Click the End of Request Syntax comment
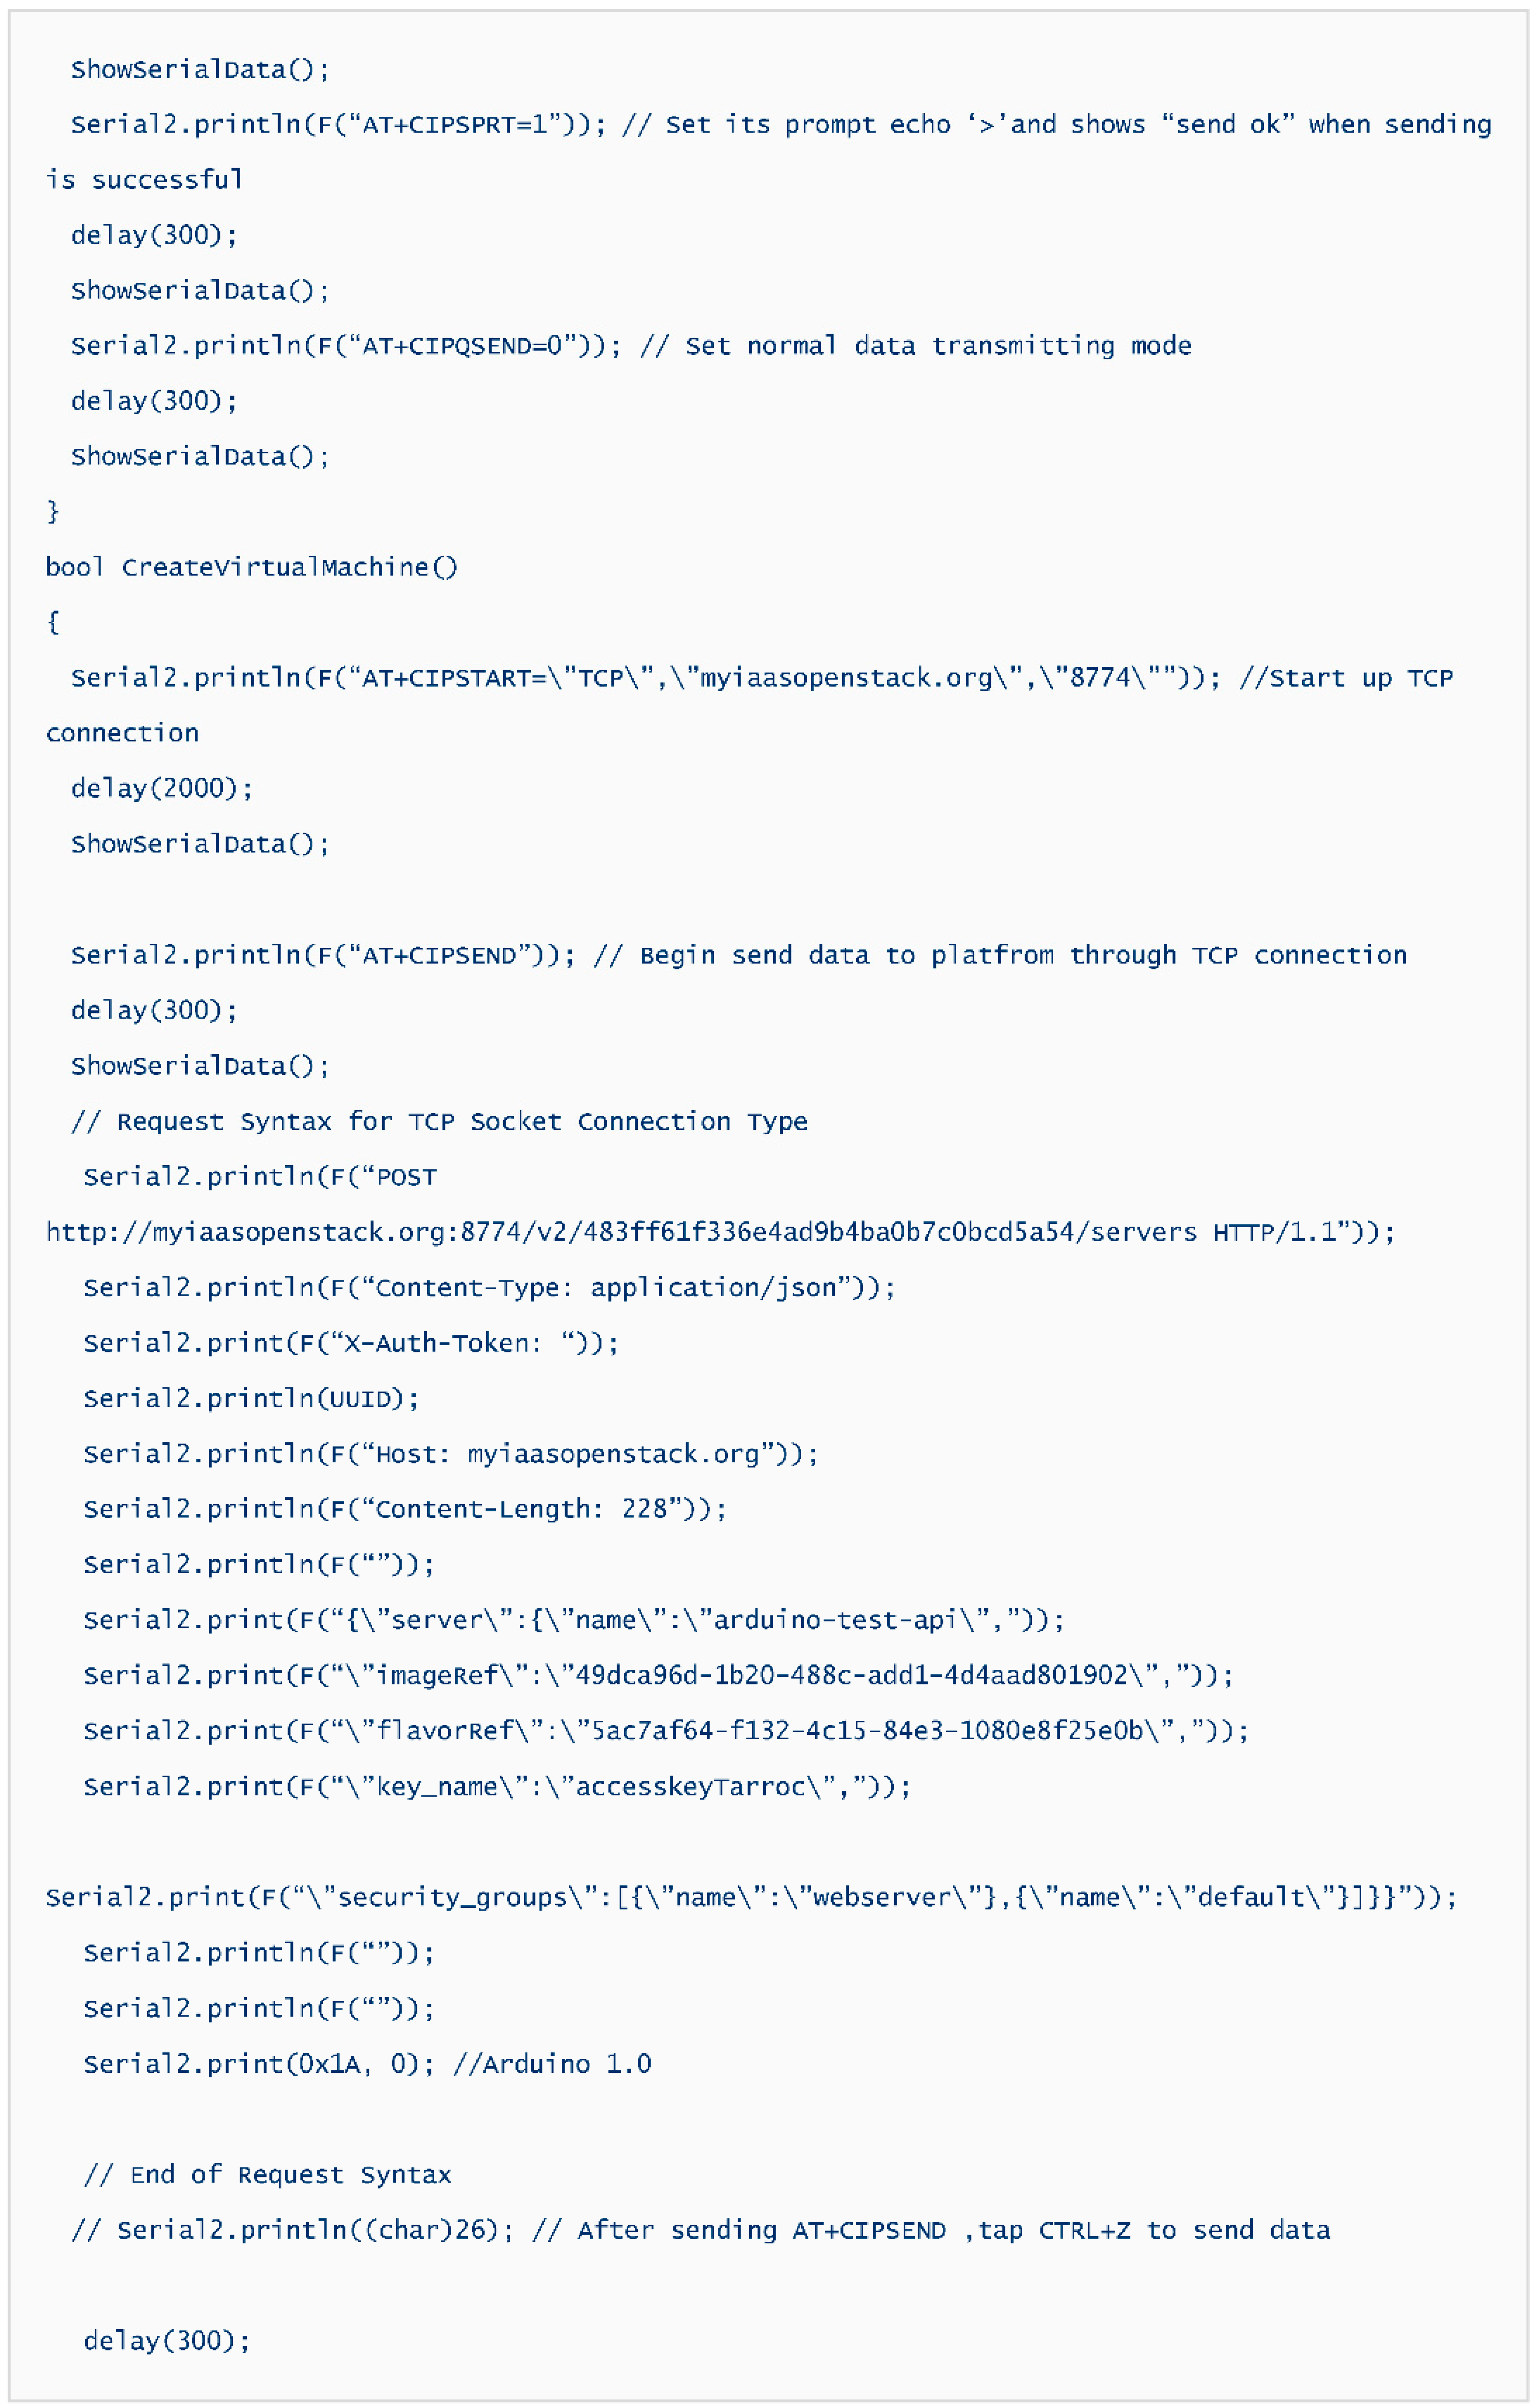This screenshot has height=2408, width=1535. pos(267,2175)
